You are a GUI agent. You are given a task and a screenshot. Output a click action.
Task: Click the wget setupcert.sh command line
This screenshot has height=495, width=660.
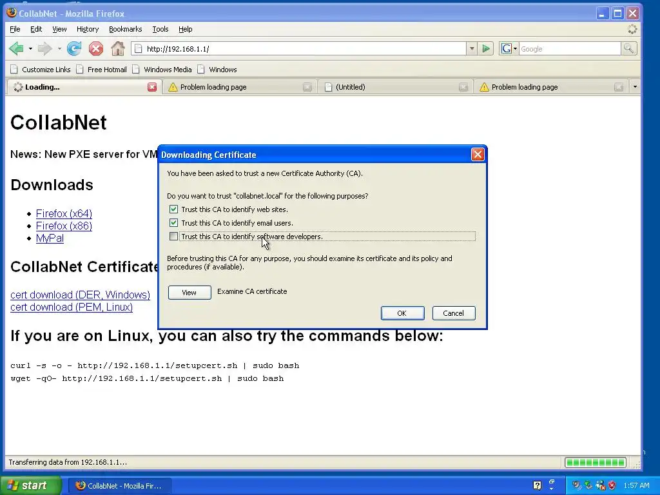point(147,378)
